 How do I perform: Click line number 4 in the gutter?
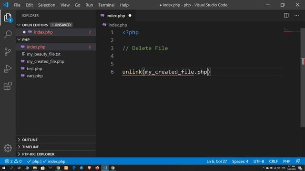112,56
